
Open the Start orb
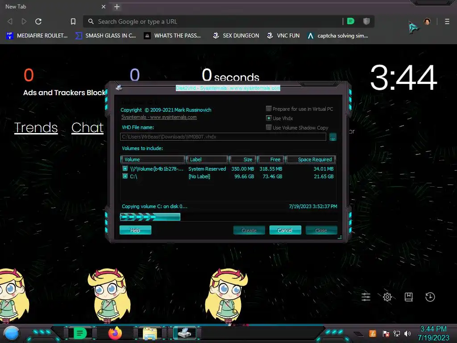pyautogui.click(x=12, y=333)
